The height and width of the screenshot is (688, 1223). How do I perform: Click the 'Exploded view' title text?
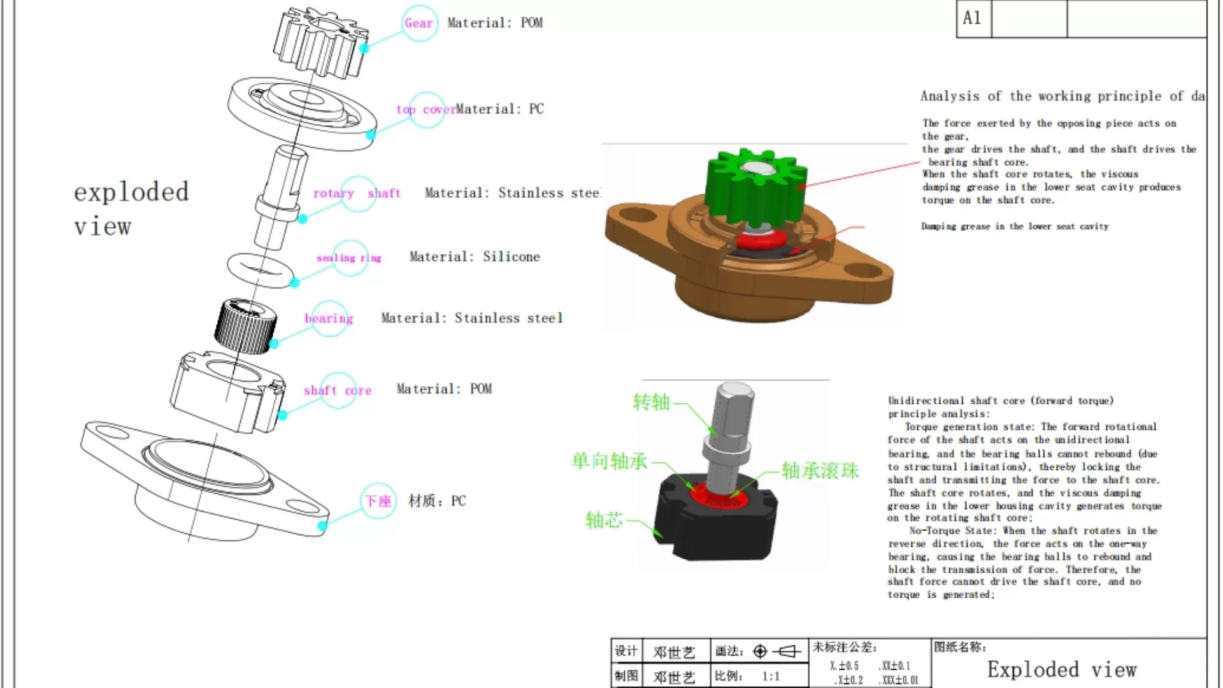point(1061,668)
